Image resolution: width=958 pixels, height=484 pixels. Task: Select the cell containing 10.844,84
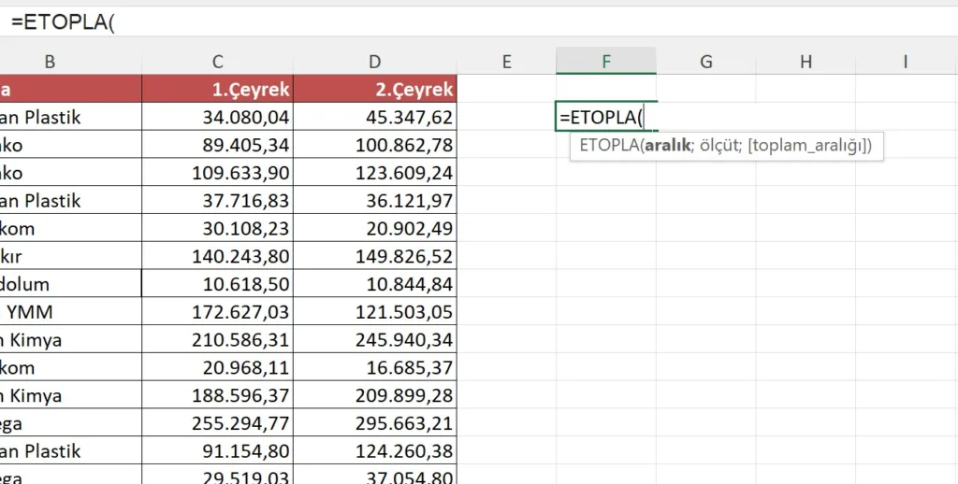(374, 284)
